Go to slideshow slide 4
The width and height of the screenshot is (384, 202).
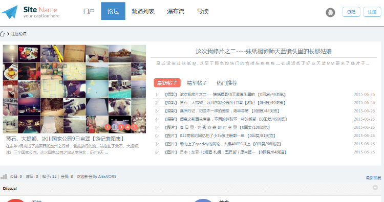127,127
